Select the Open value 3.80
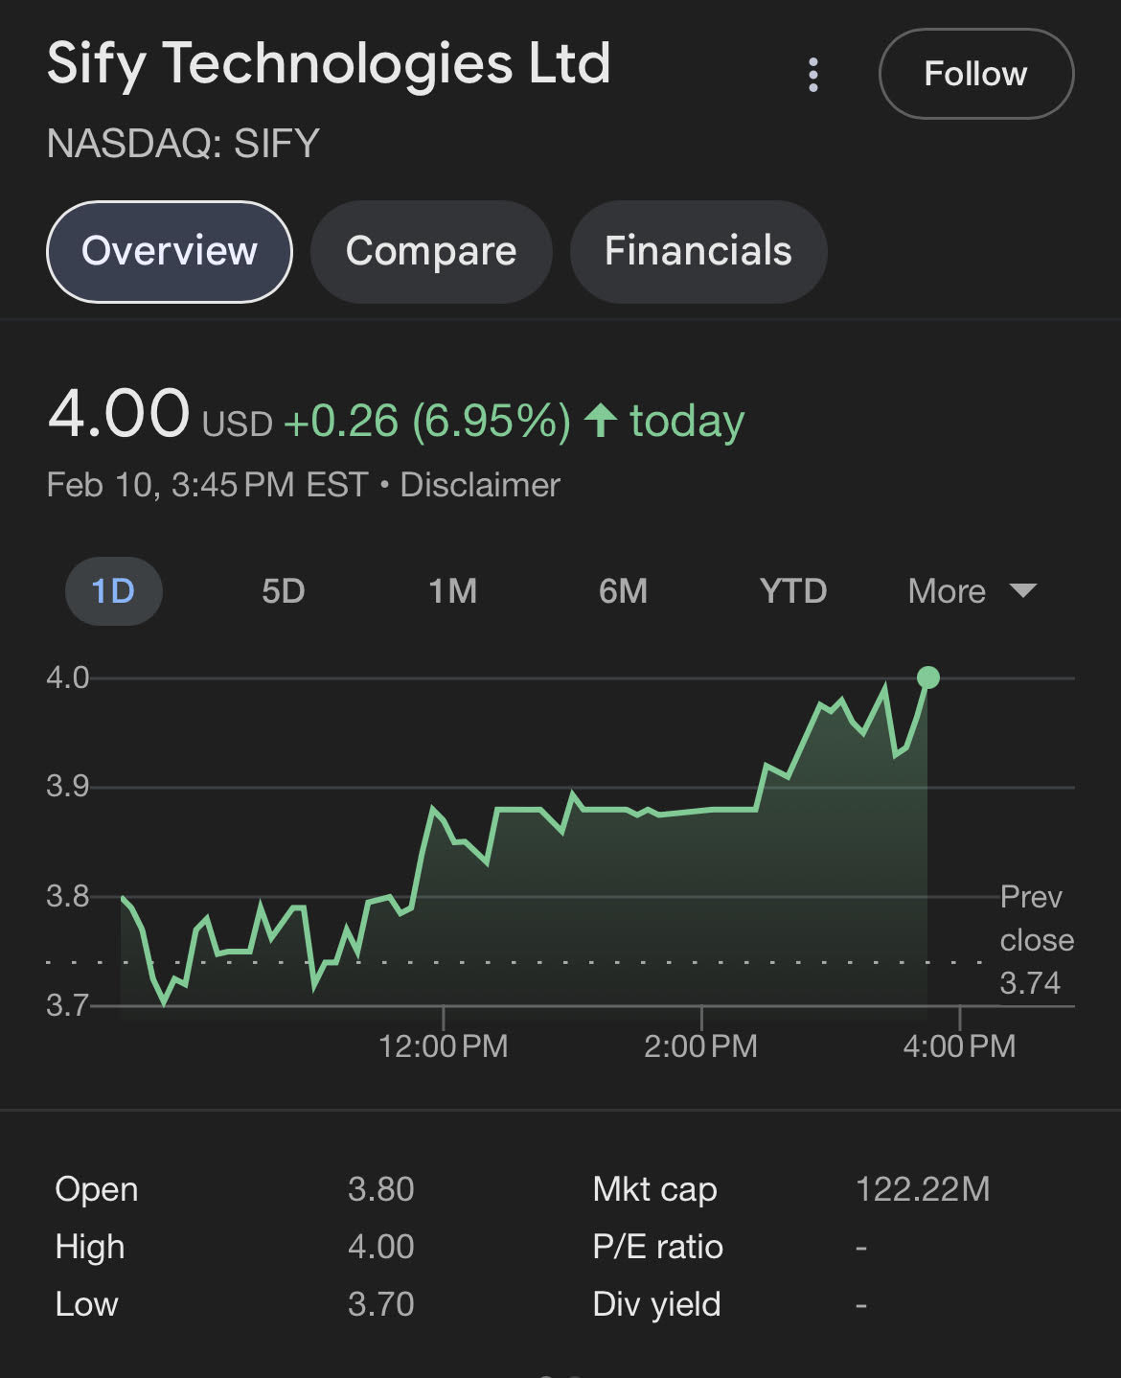This screenshot has width=1121, height=1378. tap(381, 1189)
